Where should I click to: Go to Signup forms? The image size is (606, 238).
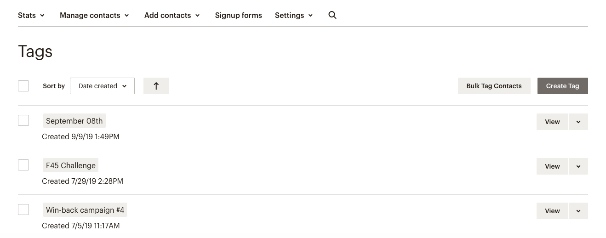tap(238, 15)
